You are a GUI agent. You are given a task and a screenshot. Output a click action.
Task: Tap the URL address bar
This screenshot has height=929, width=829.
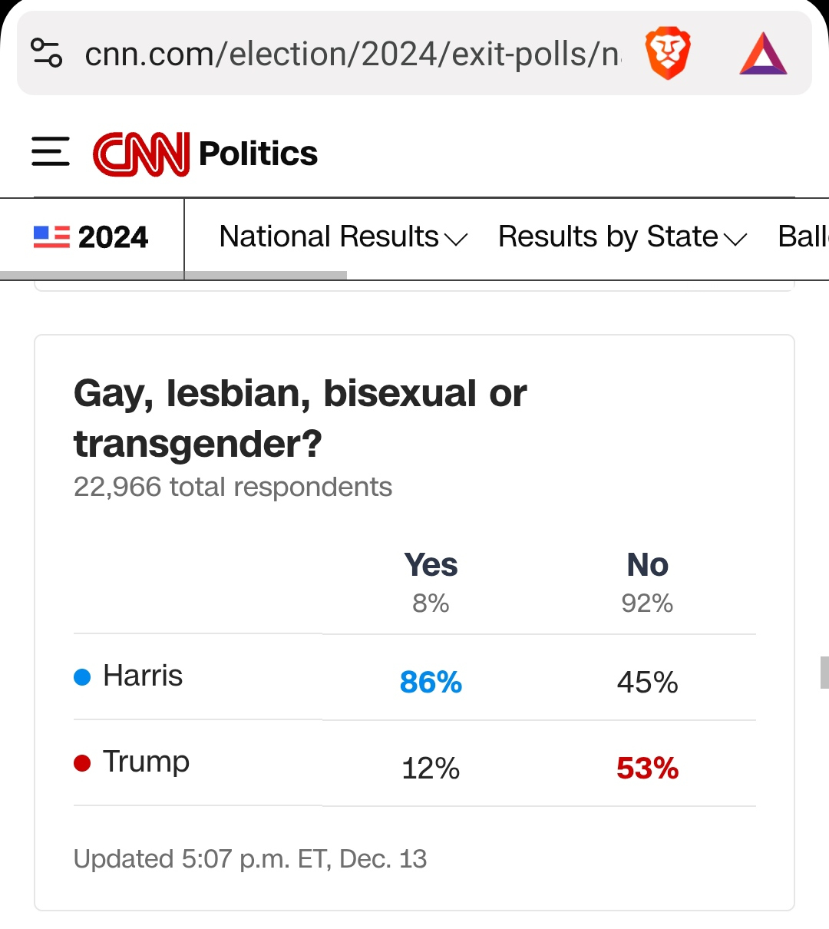[x=352, y=54]
